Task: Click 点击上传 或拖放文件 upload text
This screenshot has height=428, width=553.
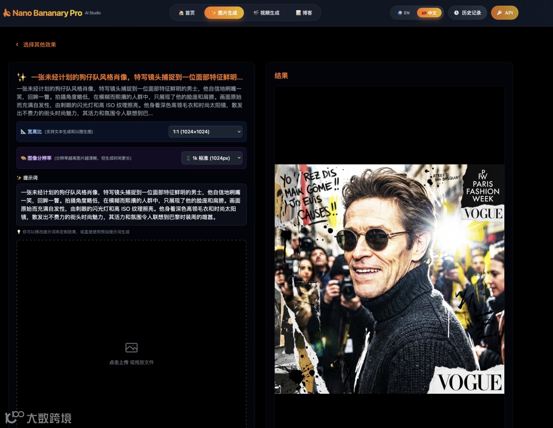Action: 132,362
